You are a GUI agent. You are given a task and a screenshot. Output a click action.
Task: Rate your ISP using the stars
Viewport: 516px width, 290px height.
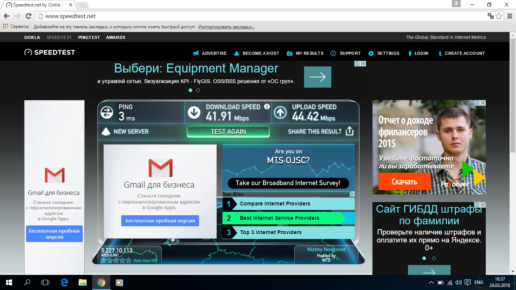[x=116, y=260]
